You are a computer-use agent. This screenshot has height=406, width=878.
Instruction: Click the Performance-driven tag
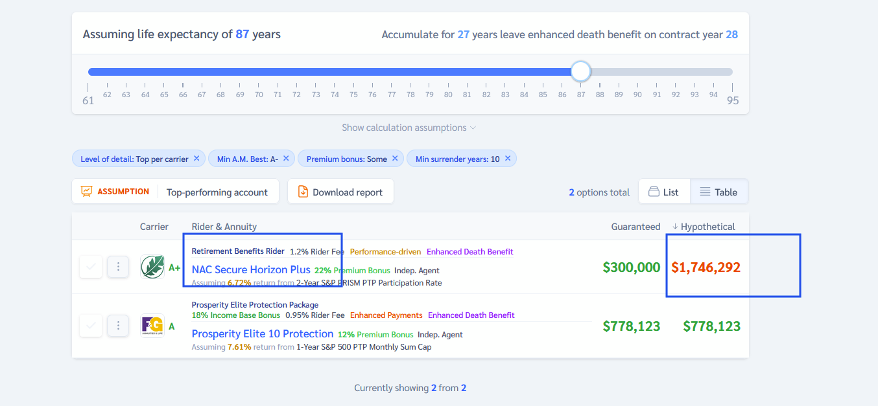pos(385,251)
